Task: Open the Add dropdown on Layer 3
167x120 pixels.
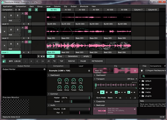Action: [x=14, y=21]
